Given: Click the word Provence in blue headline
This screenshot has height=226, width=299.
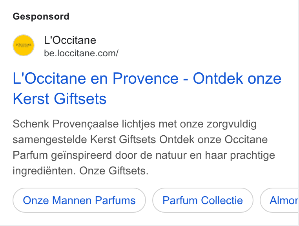Looking at the screenshot, I should tap(146, 78).
